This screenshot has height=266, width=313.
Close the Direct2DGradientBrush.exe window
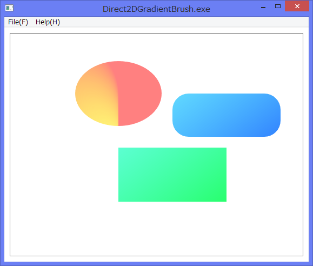[x=297, y=6]
